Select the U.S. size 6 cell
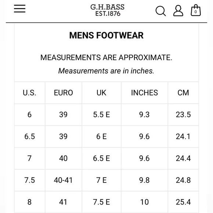 pyautogui.click(x=30, y=115)
